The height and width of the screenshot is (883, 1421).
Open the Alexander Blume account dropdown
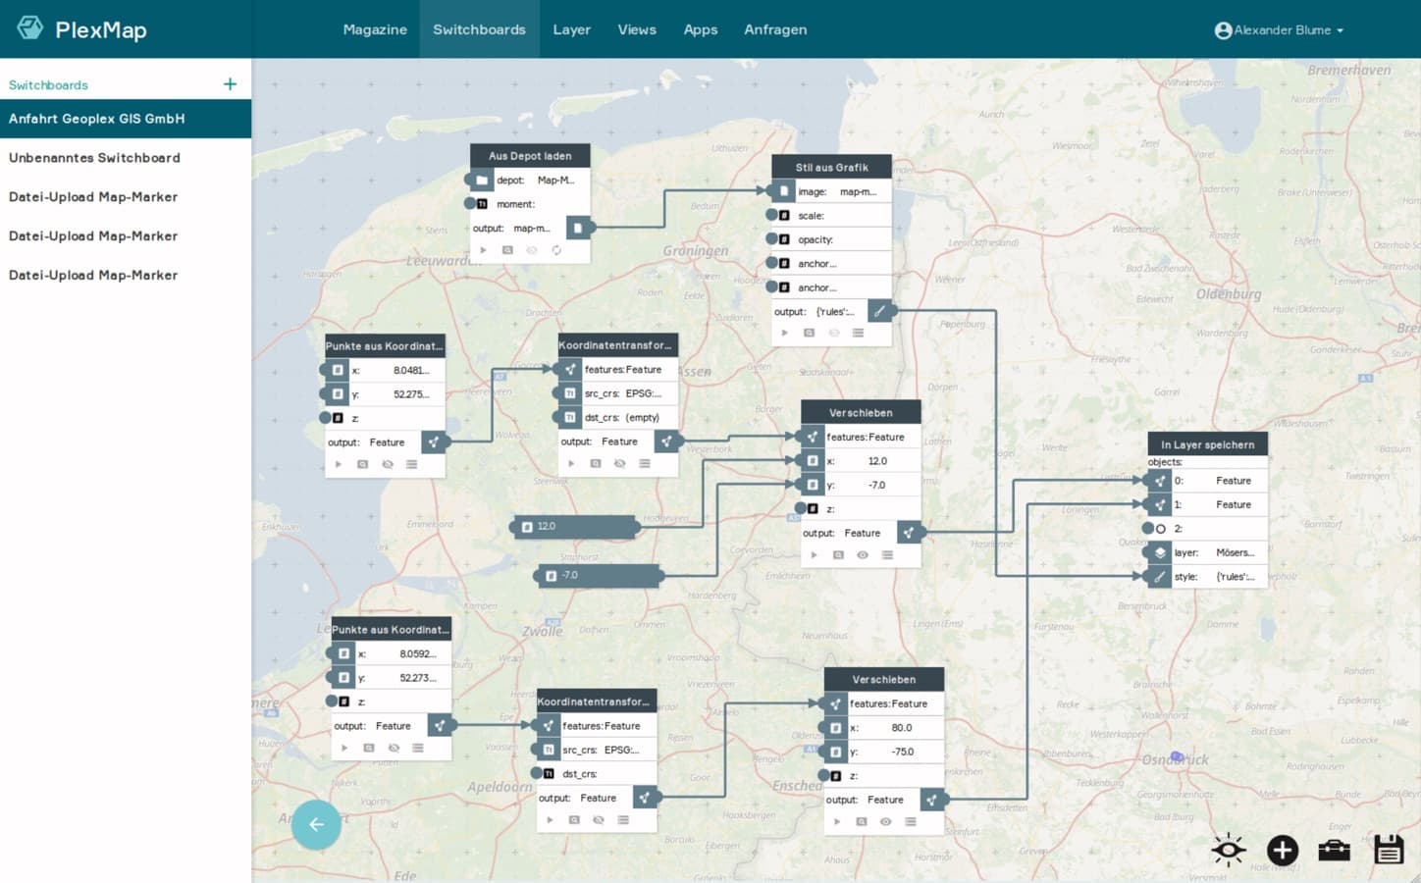(1277, 29)
